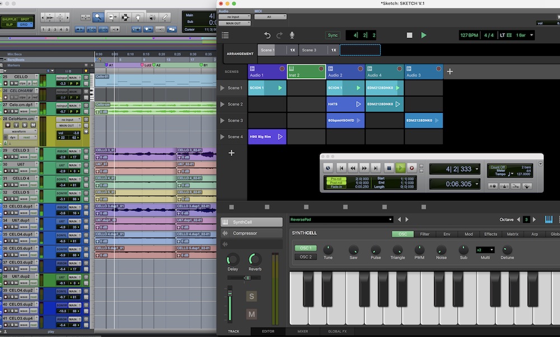
Task: Click Stop in Transport window
Action: click(389, 168)
